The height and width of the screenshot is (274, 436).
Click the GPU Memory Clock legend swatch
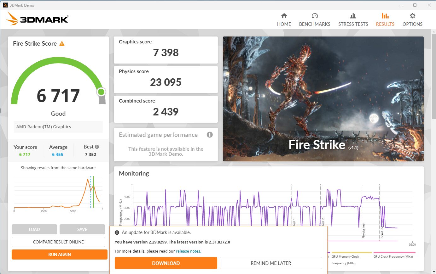pyautogui.click(x=352, y=252)
